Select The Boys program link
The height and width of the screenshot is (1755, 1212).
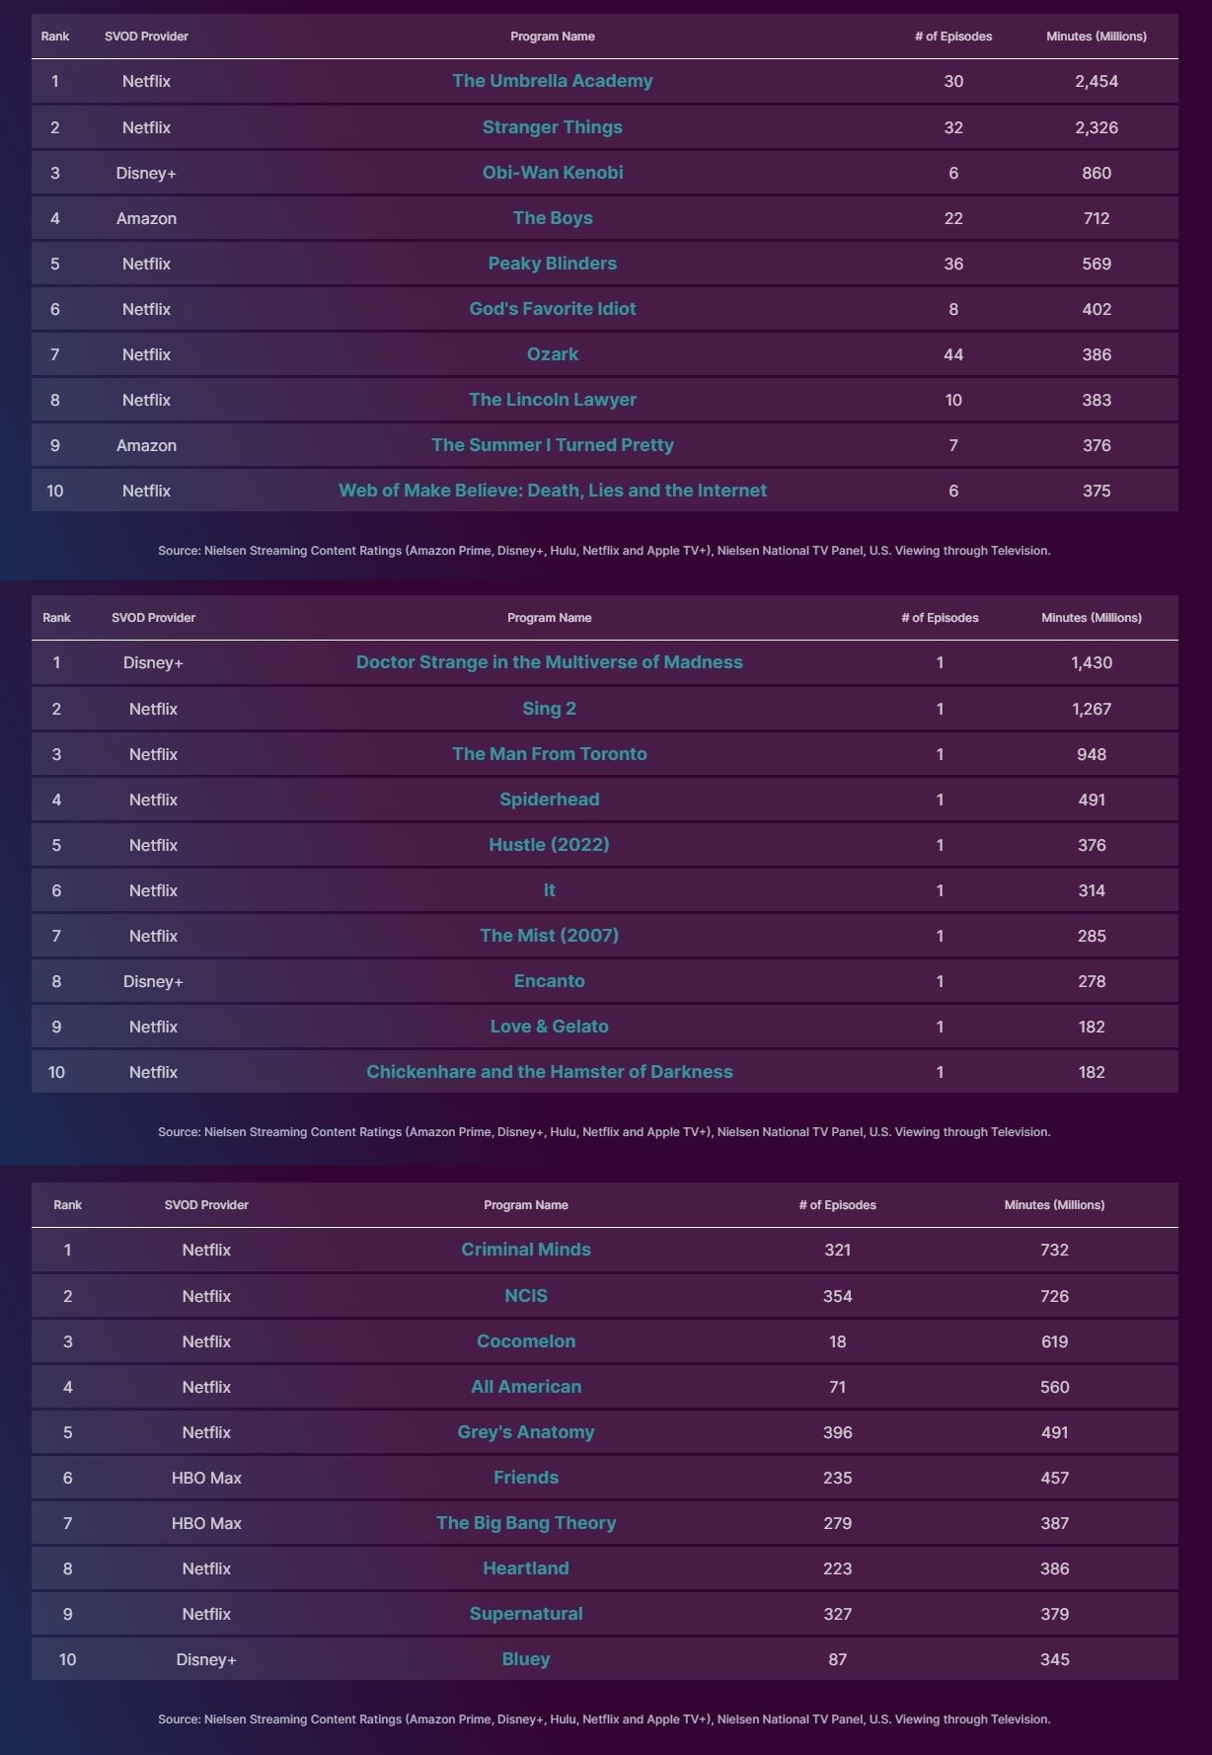pyautogui.click(x=552, y=218)
